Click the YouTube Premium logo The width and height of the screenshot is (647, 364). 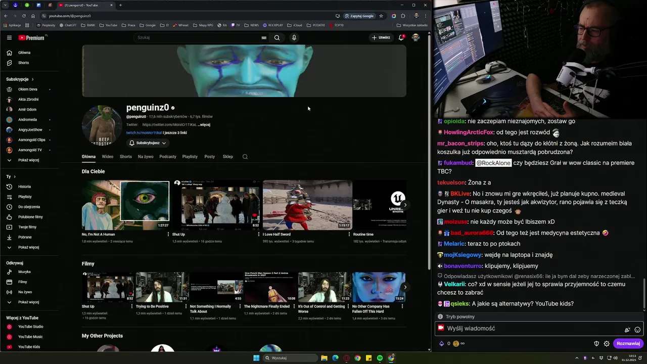pos(31,37)
